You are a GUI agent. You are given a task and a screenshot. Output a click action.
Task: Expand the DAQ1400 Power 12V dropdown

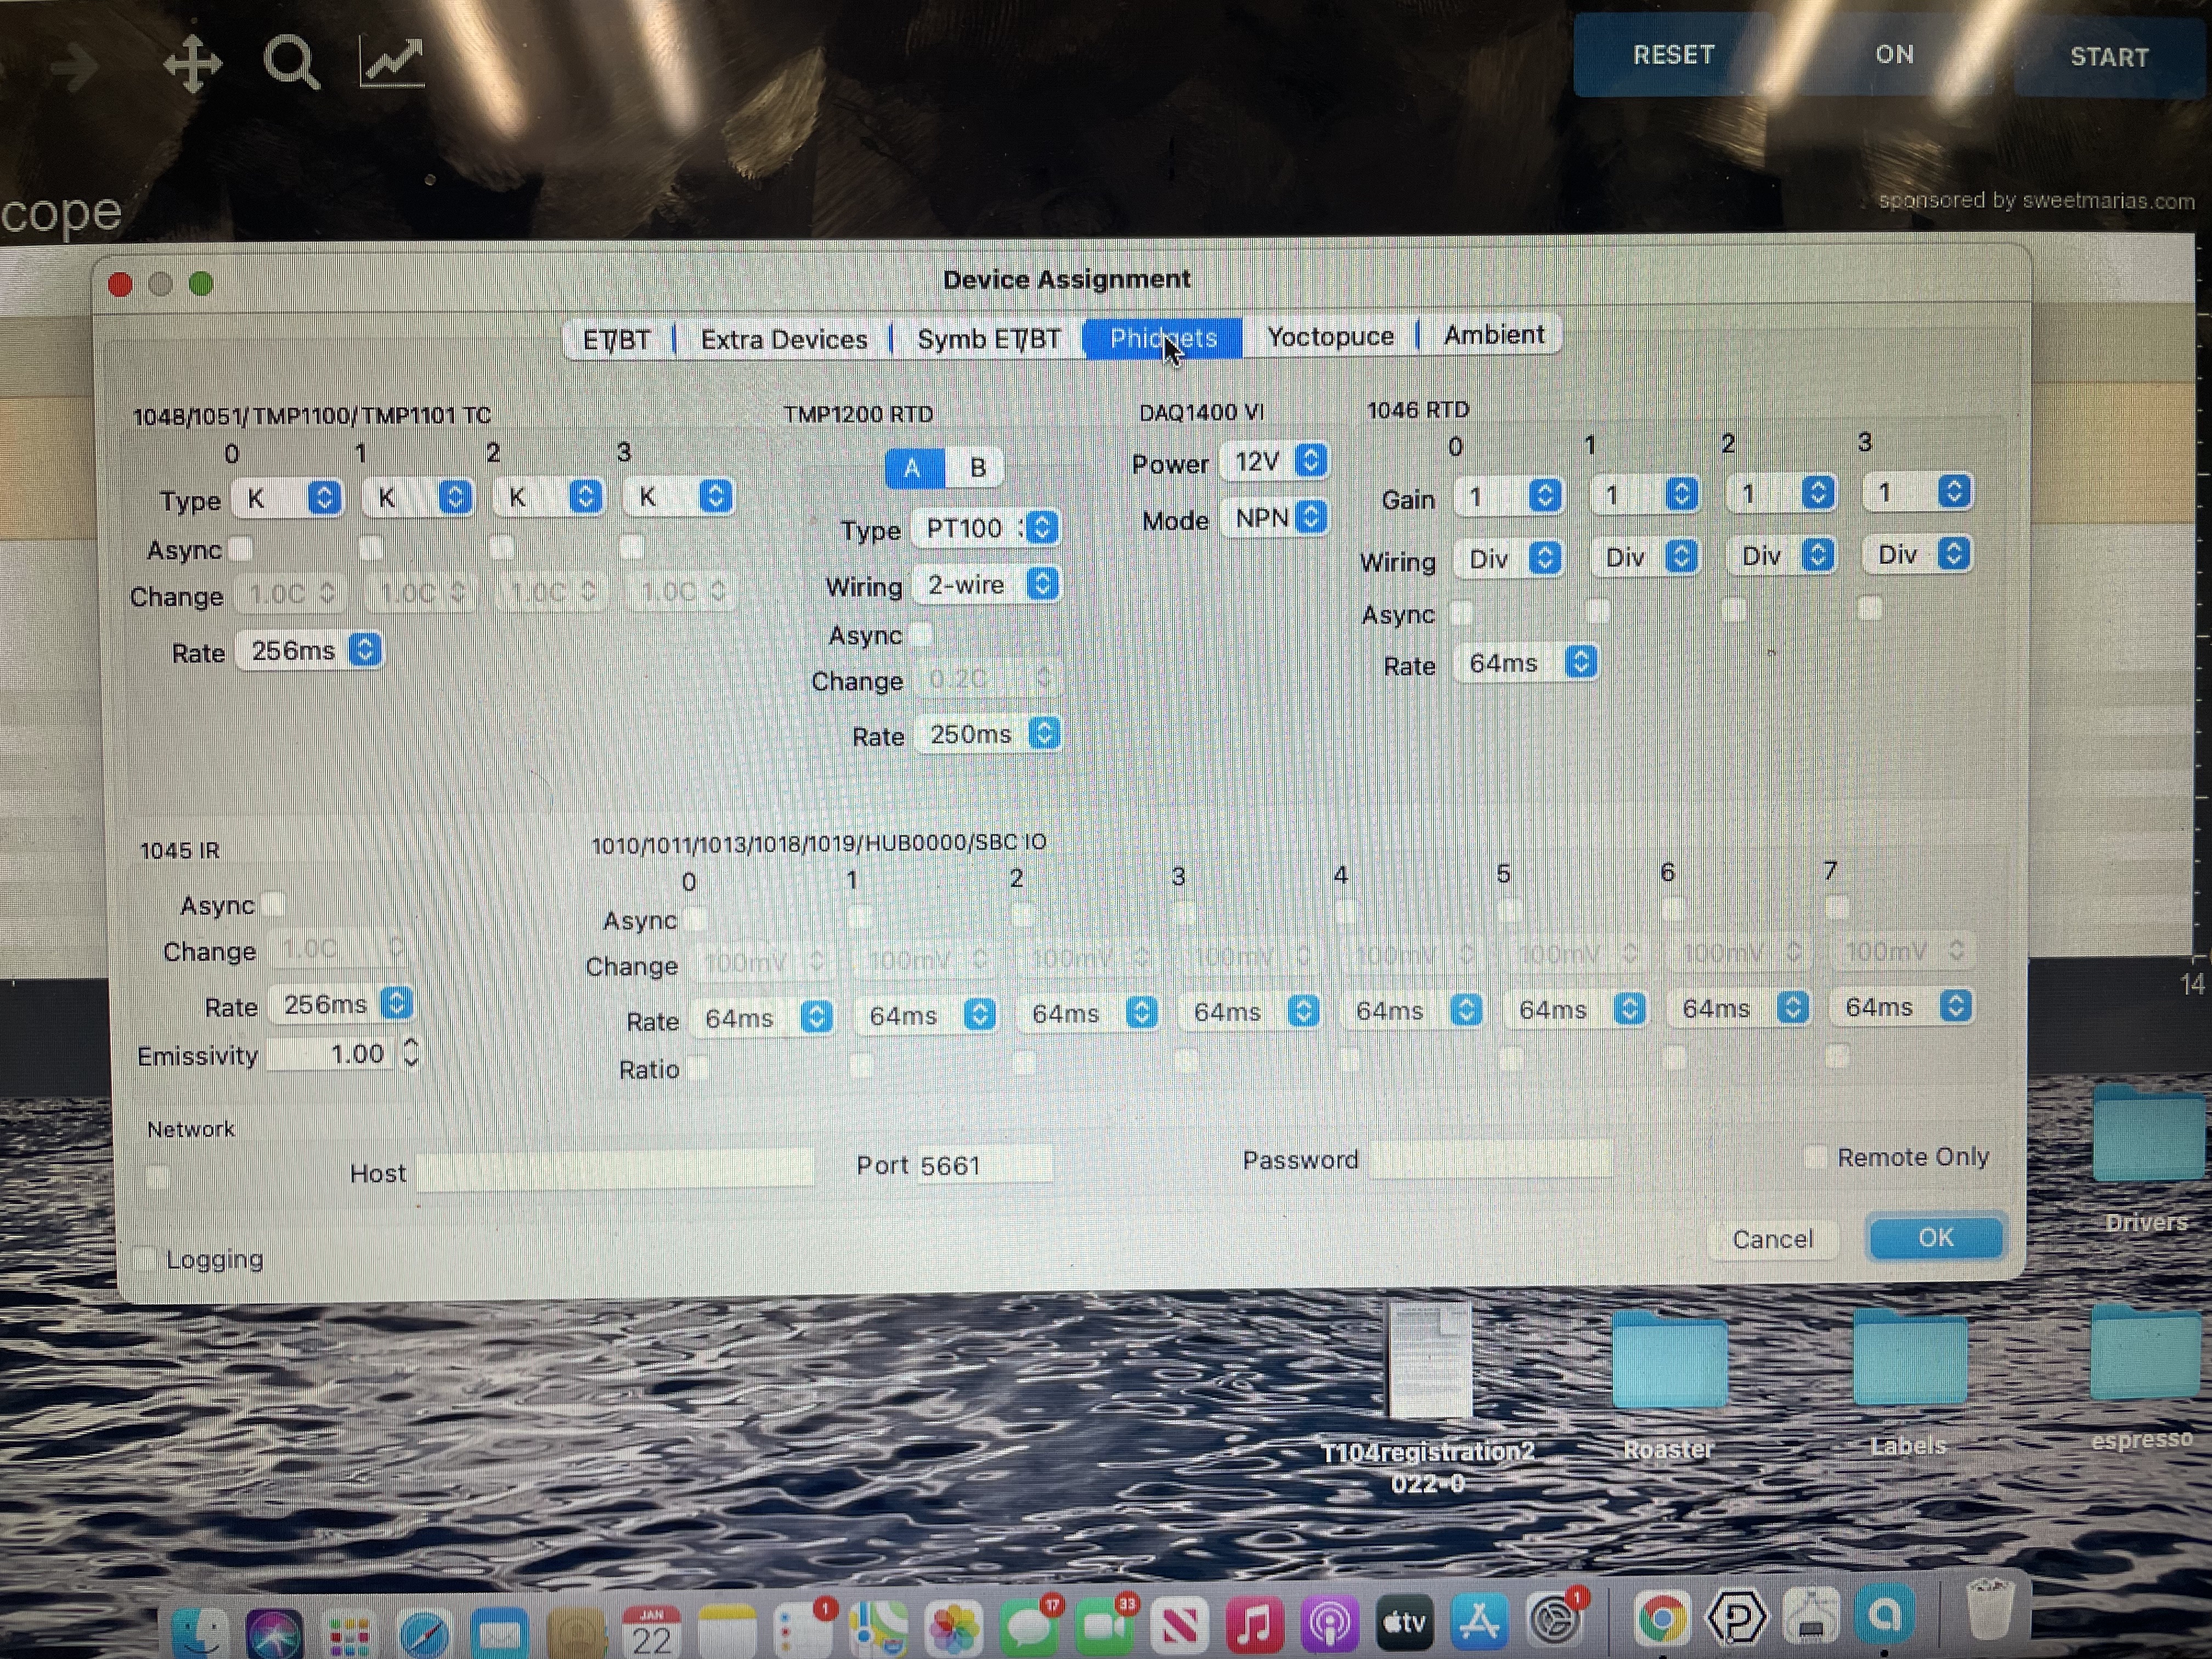pyautogui.click(x=1275, y=461)
